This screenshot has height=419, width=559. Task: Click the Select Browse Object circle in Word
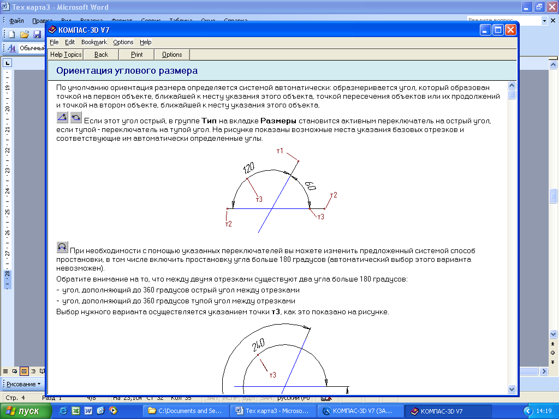(x=553, y=353)
